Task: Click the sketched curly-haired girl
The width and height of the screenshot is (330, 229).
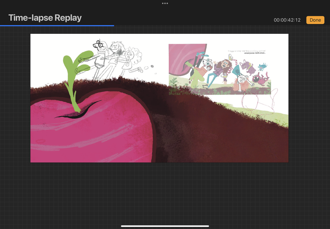Action: (x=132, y=60)
